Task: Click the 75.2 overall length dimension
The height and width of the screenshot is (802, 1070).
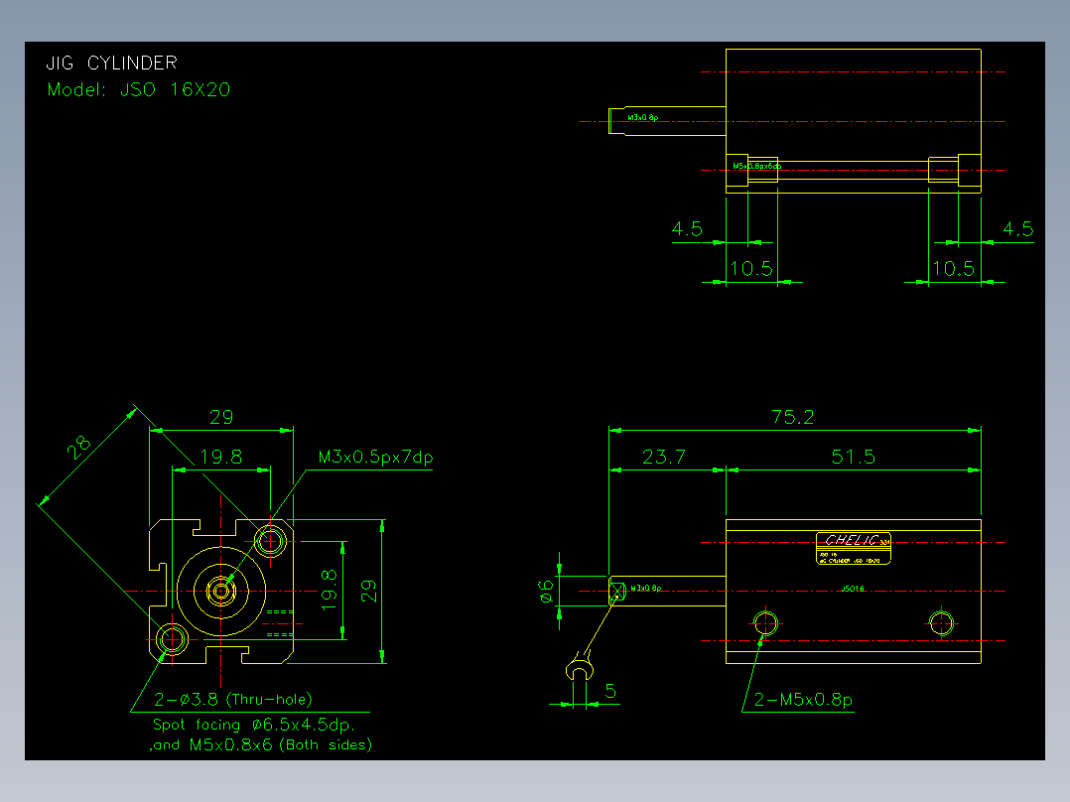Action: coord(792,416)
